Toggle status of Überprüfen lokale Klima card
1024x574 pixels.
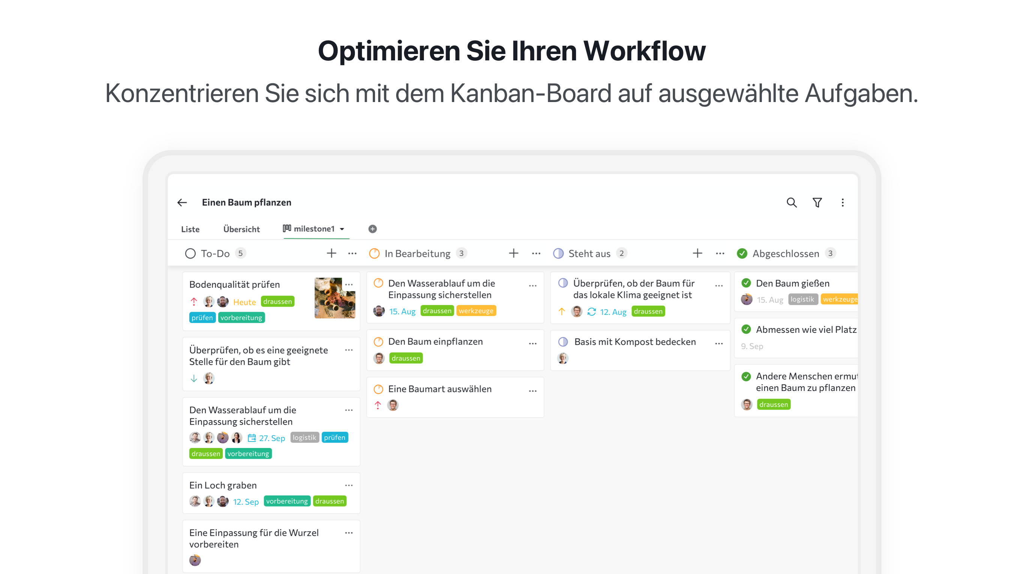click(563, 283)
